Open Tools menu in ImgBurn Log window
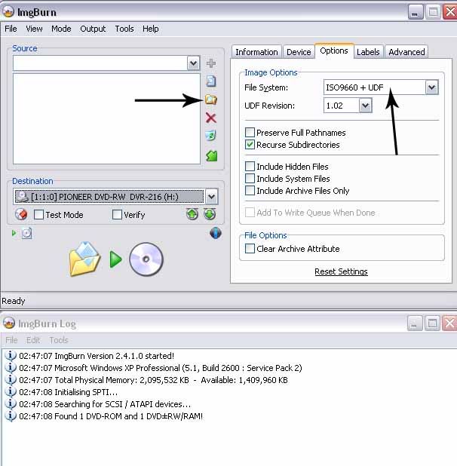The image size is (457, 466). pos(59,340)
